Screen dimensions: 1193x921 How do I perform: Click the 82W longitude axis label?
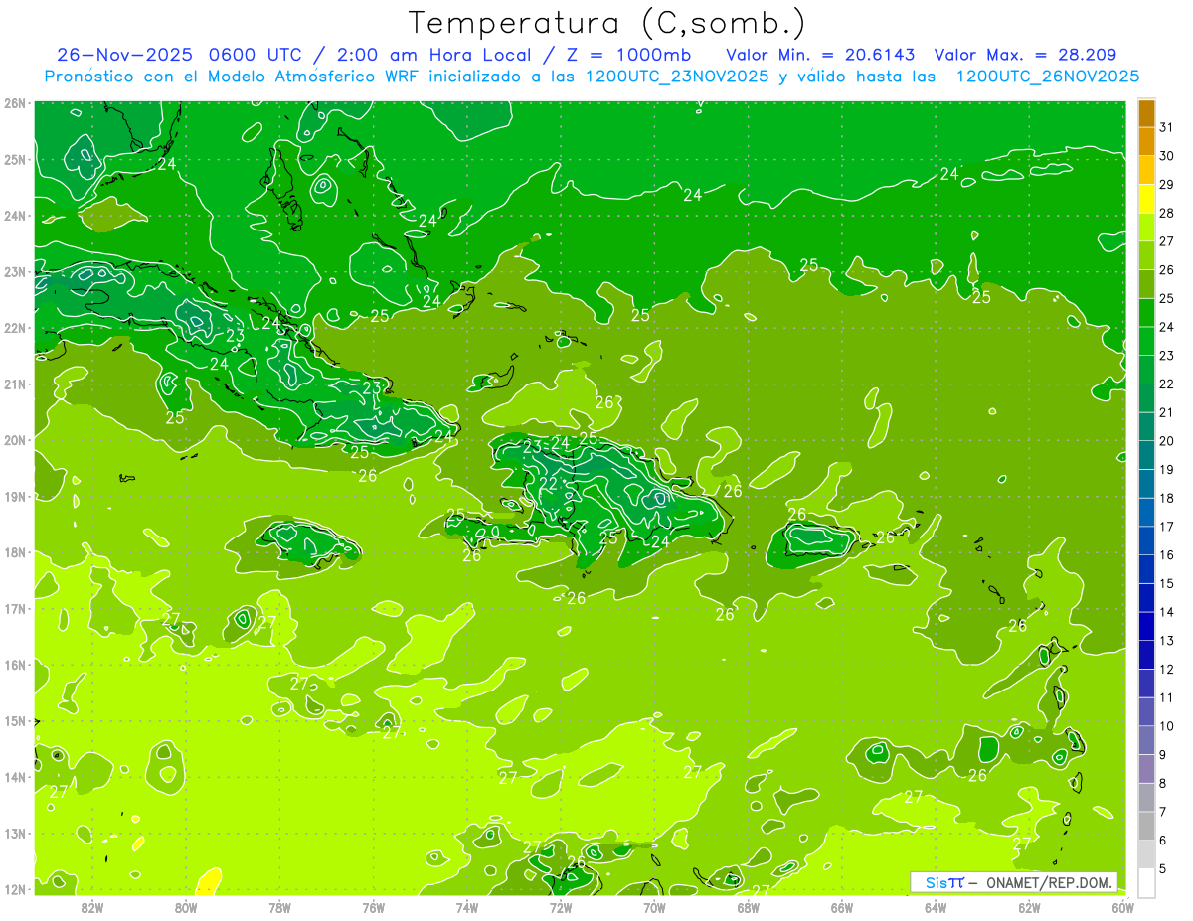point(92,907)
